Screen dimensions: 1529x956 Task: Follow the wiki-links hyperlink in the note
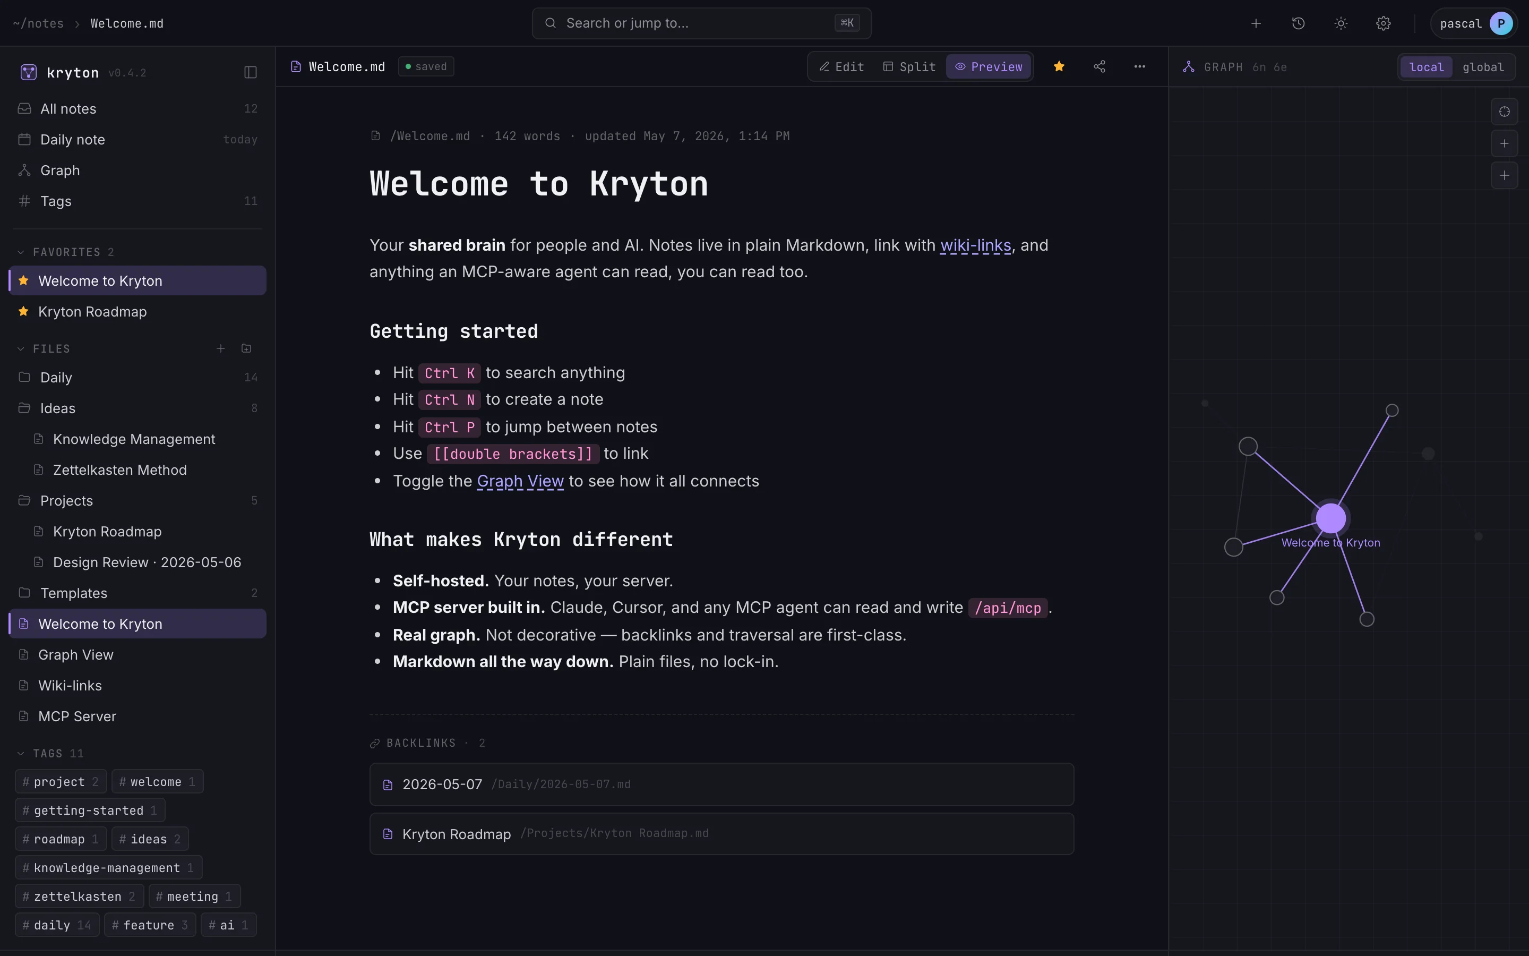tap(975, 245)
